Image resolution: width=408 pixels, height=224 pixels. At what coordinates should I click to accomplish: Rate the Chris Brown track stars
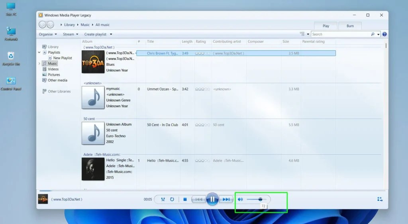point(202,53)
